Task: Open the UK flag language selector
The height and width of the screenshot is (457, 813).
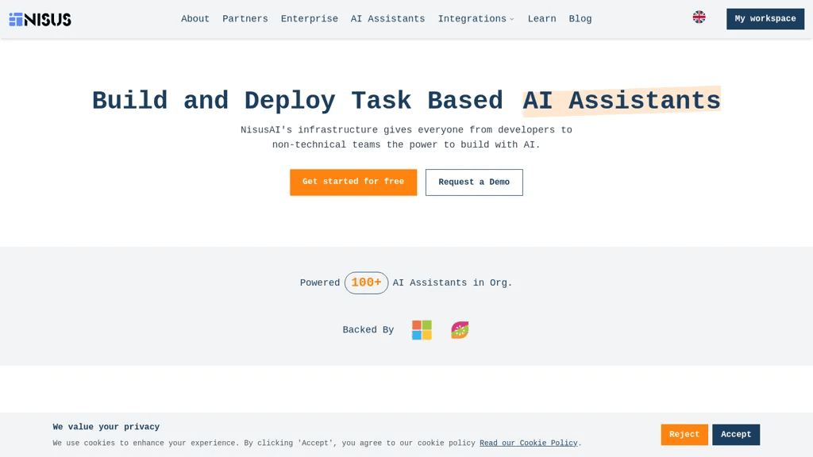Action: [x=699, y=17]
